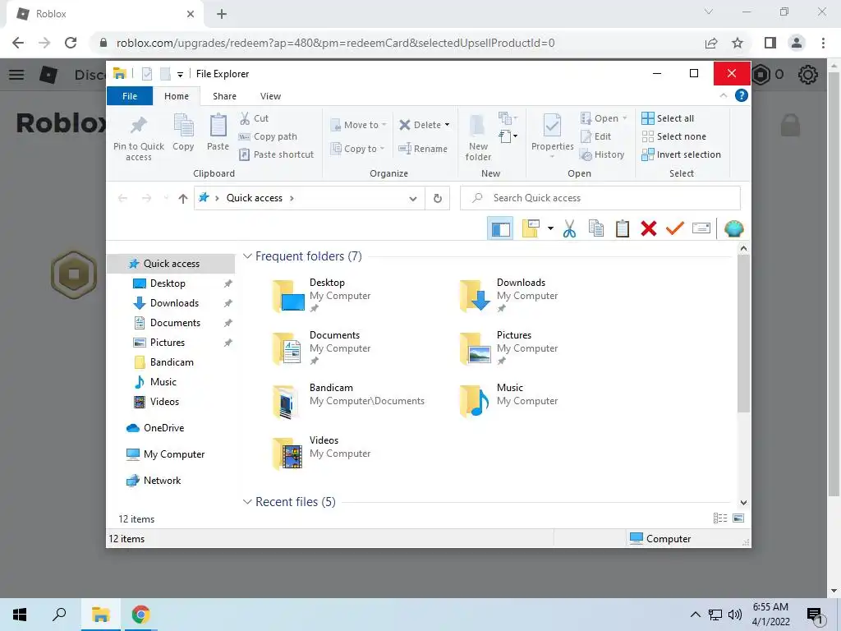Select Downloads folder in Frequent folders
The width and height of the screenshot is (841, 631).
508,295
